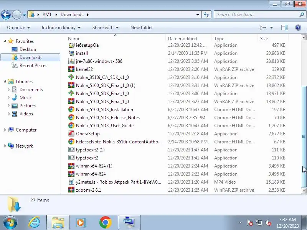Image resolution: width=307 pixels, height=230 pixels.
Task: Select the typetoexit2 (1) application icon
Action: (x=71, y=150)
